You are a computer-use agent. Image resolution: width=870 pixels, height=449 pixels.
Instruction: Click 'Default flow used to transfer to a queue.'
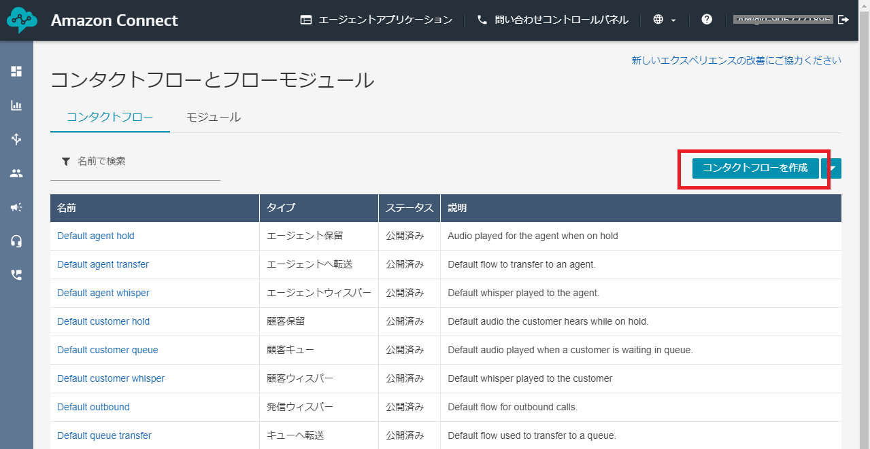pos(532,435)
